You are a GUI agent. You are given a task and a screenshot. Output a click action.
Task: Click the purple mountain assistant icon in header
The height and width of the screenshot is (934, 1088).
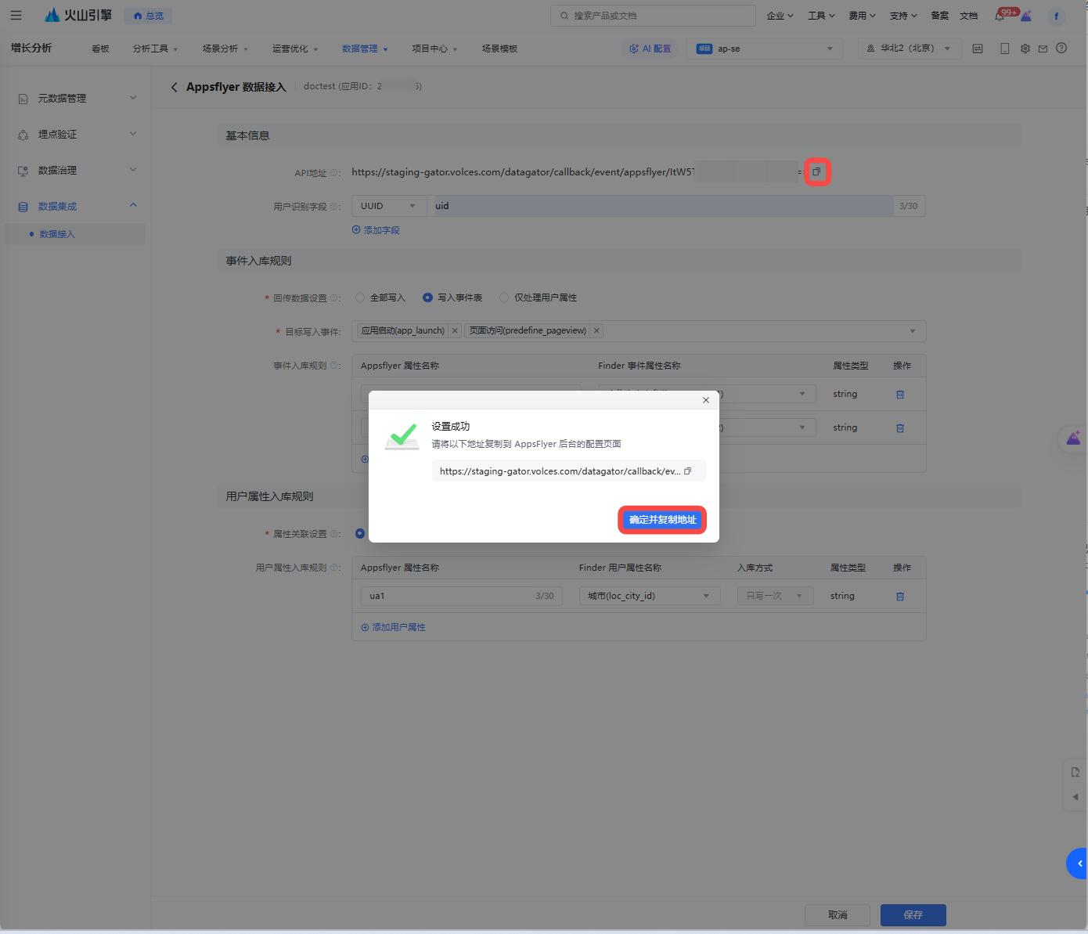tap(1026, 16)
